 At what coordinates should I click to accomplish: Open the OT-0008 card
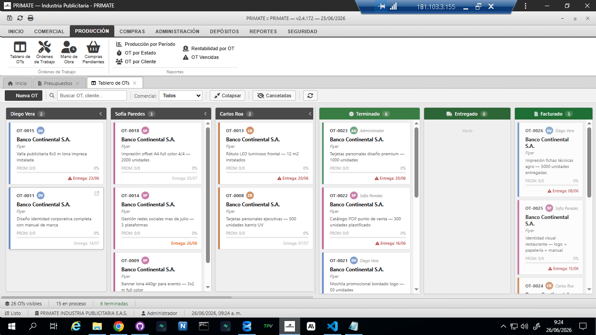point(266,218)
